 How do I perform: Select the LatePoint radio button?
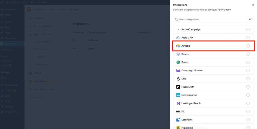(x=248, y=120)
